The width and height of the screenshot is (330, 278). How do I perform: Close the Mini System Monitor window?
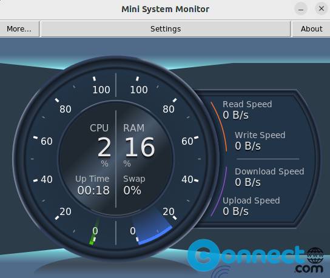321,9
